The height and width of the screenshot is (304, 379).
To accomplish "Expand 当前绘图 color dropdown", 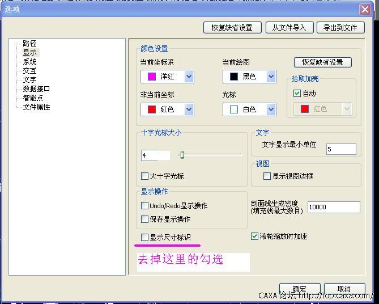I will pos(271,77).
